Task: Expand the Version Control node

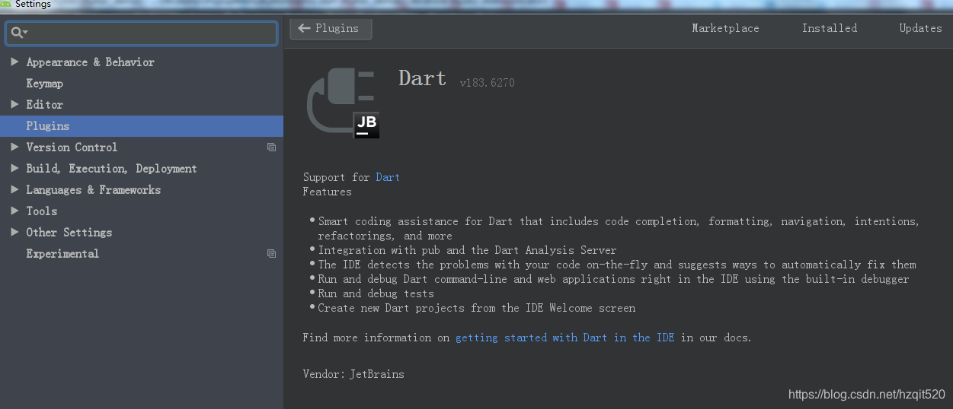Action: [14, 147]
